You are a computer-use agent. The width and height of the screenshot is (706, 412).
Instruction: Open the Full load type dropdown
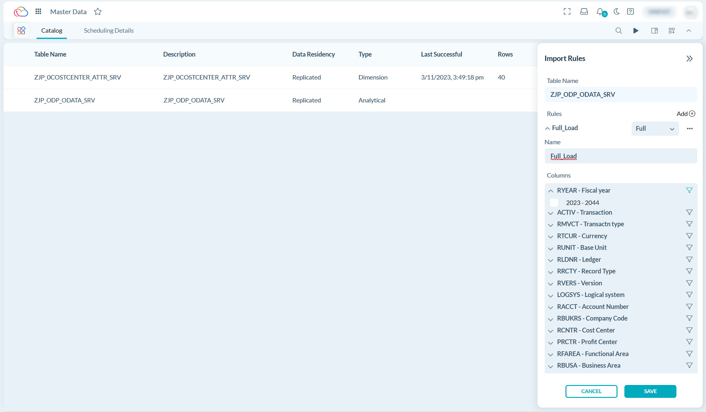(x=655, y=129)
